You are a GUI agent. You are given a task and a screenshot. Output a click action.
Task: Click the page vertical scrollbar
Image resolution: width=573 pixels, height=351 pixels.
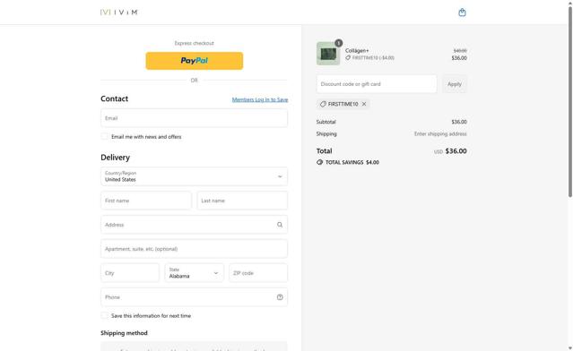point(570,102)
